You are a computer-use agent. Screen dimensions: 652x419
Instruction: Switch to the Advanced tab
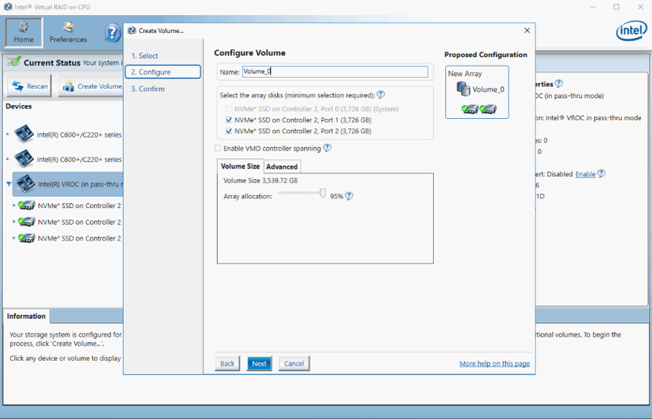[282, 167]
